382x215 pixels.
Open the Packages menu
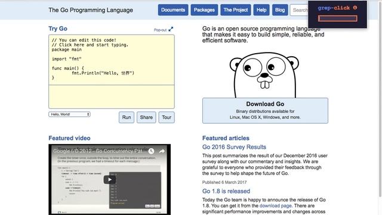click(x=204, y=10)
